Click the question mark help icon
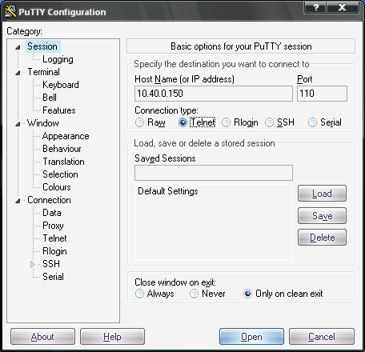This screenshot has width=365, height=352. click(x=315, y=7)
